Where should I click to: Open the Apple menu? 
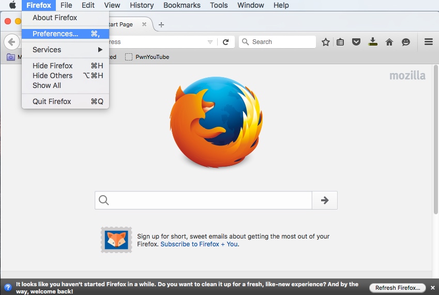(12, 5)
